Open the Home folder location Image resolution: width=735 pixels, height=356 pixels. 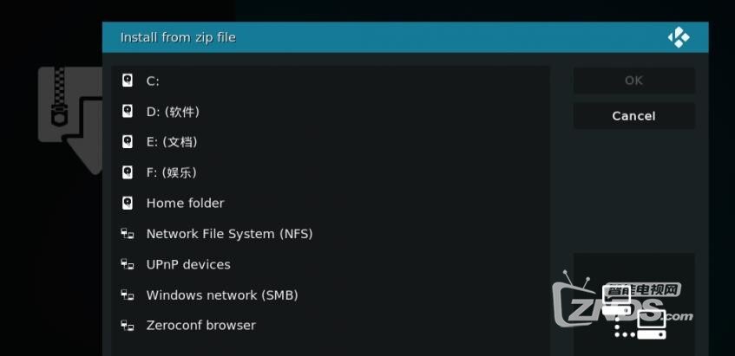(331, 203)
